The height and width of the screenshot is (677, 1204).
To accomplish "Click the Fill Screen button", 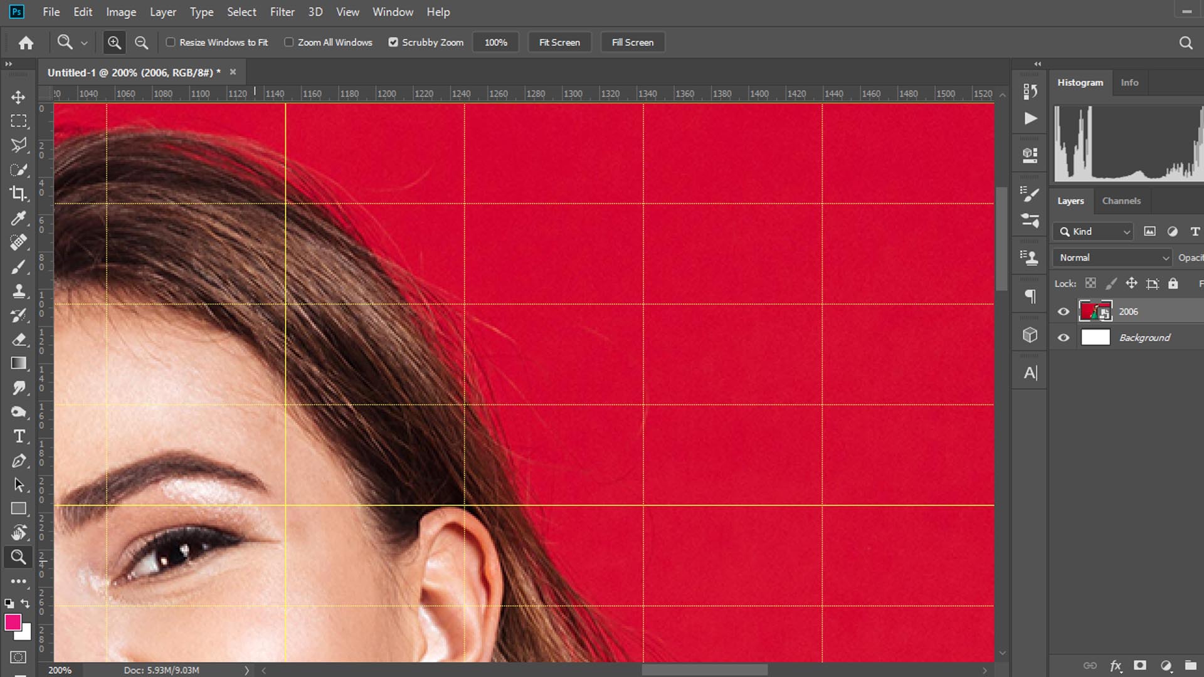I will click(x=632, y=42).
